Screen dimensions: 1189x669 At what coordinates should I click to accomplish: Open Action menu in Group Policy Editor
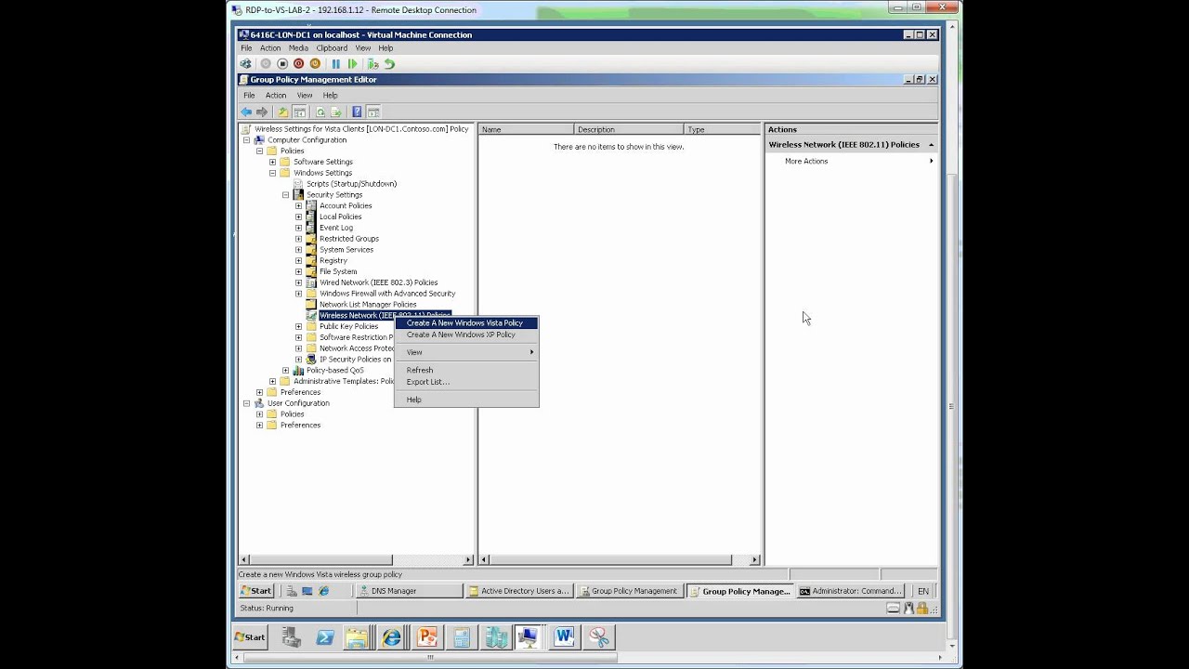276,96
